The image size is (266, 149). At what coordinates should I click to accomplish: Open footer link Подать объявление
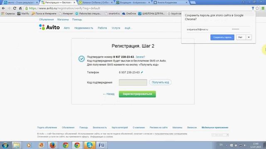point(47,127)
